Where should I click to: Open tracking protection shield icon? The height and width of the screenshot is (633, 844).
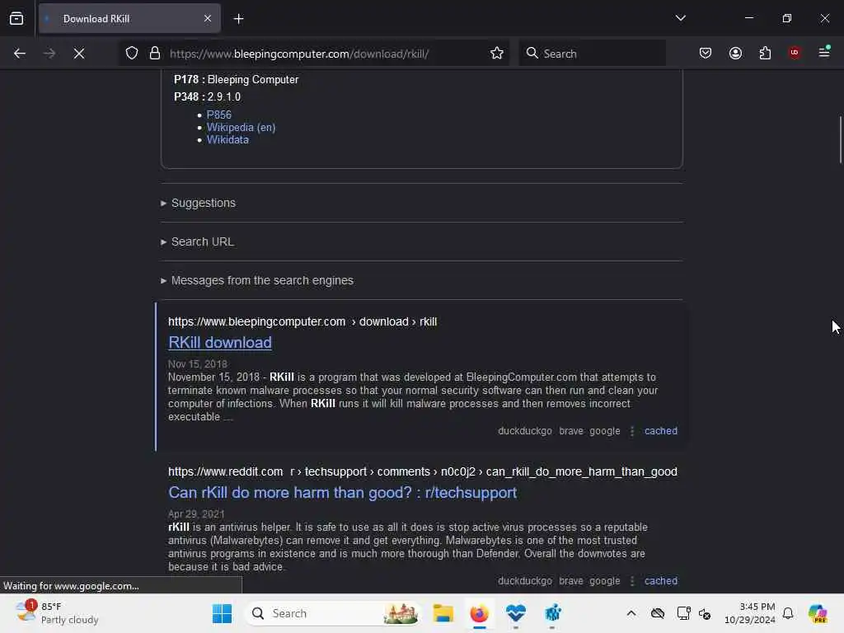coord(132,54)
